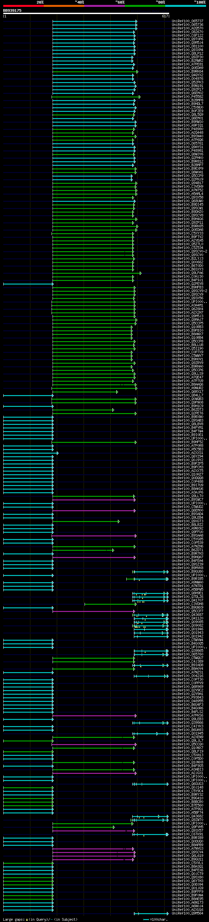Open the UniRef100_P45582 entry
Viewport: 209px width, 922px height.
click(x=187, y=96)
